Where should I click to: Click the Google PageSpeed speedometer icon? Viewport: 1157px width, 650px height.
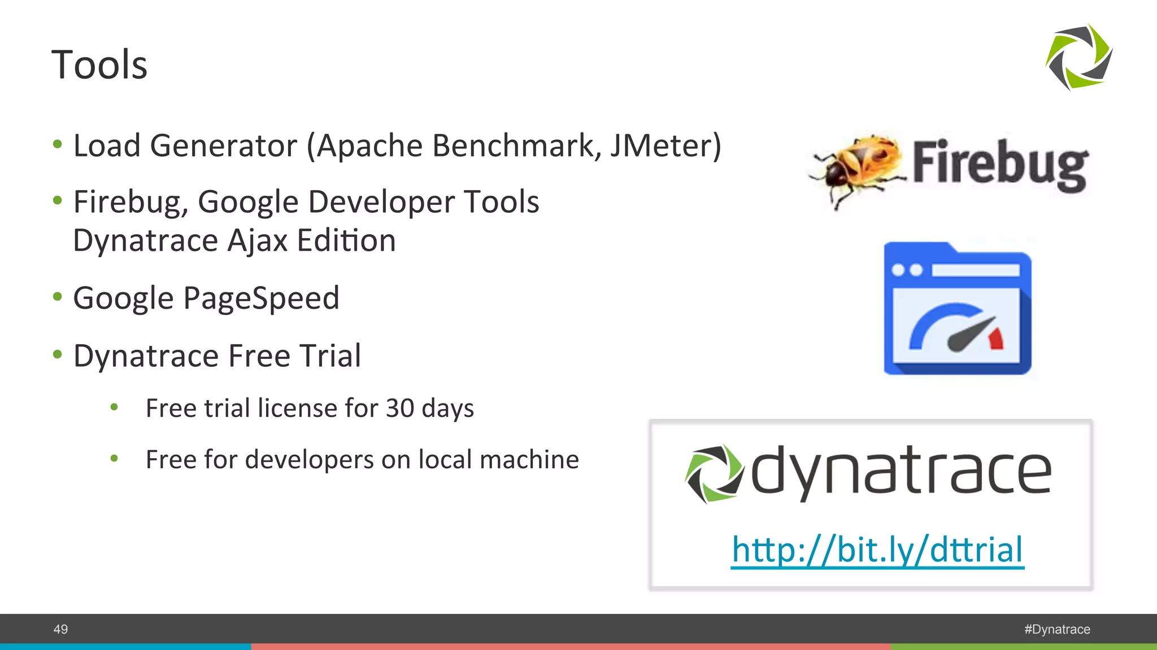958,308
